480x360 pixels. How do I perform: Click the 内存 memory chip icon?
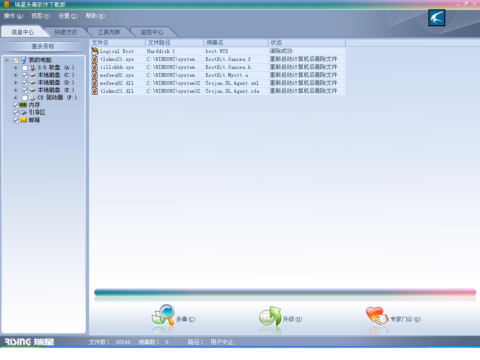coord(23,105)
